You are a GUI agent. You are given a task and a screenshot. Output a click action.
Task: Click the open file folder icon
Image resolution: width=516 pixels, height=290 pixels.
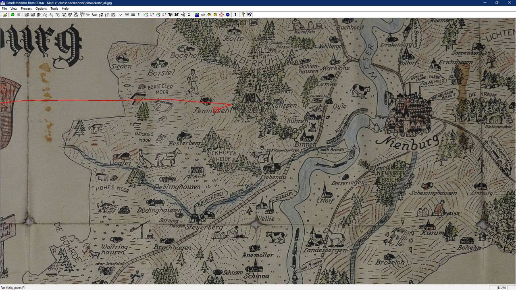click(x=5, y=14)
